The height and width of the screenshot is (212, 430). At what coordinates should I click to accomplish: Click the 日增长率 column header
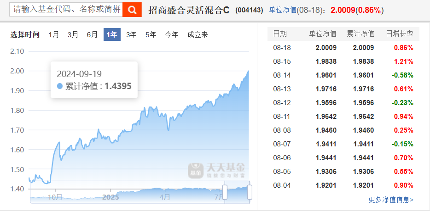[400, 33]
